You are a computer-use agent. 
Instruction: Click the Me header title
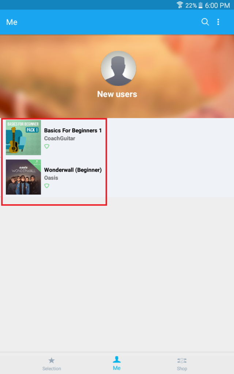click(12, 22)
